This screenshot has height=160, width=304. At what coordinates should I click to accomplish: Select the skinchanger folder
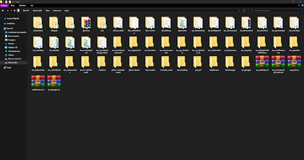[230, 64]
